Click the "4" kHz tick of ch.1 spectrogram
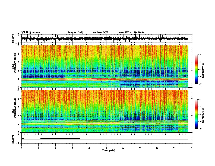This screenshot has height=166, width=215. (19, 71)
